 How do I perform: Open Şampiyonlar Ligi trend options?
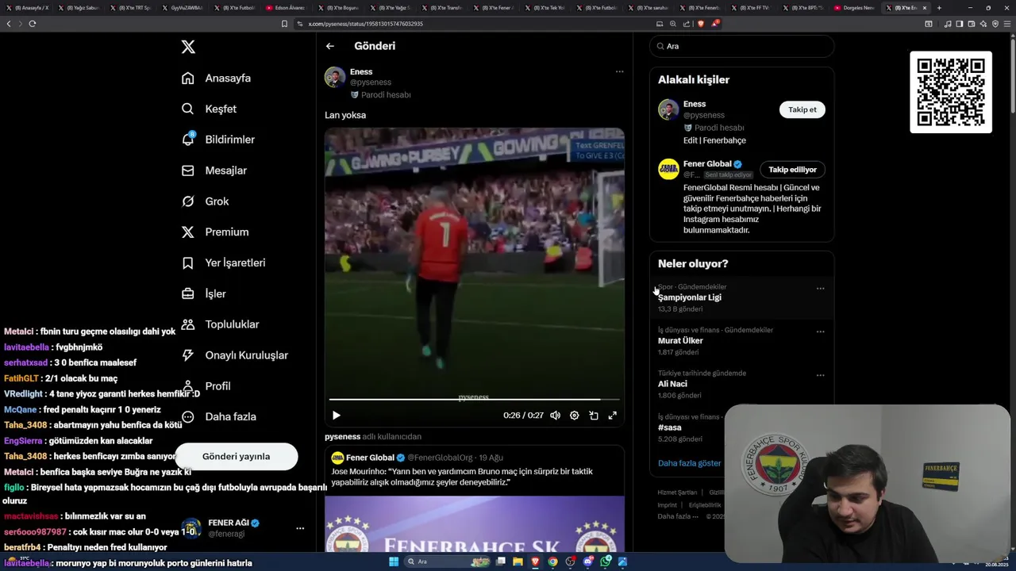820,289
